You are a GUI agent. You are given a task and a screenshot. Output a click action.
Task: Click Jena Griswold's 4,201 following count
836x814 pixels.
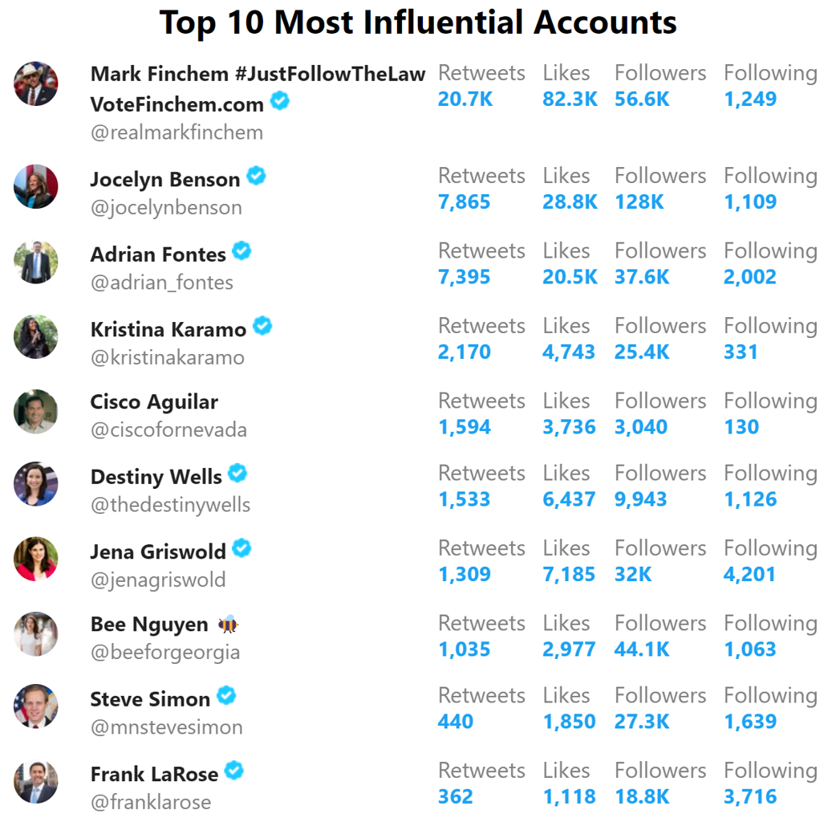pyautogui.click(x=749, y=575)
